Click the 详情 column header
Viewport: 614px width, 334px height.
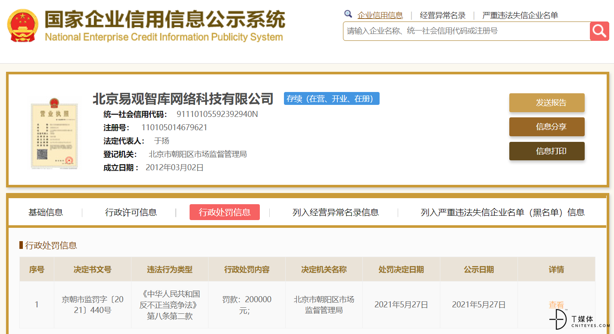pyautogui.click(x=556, y=270)
